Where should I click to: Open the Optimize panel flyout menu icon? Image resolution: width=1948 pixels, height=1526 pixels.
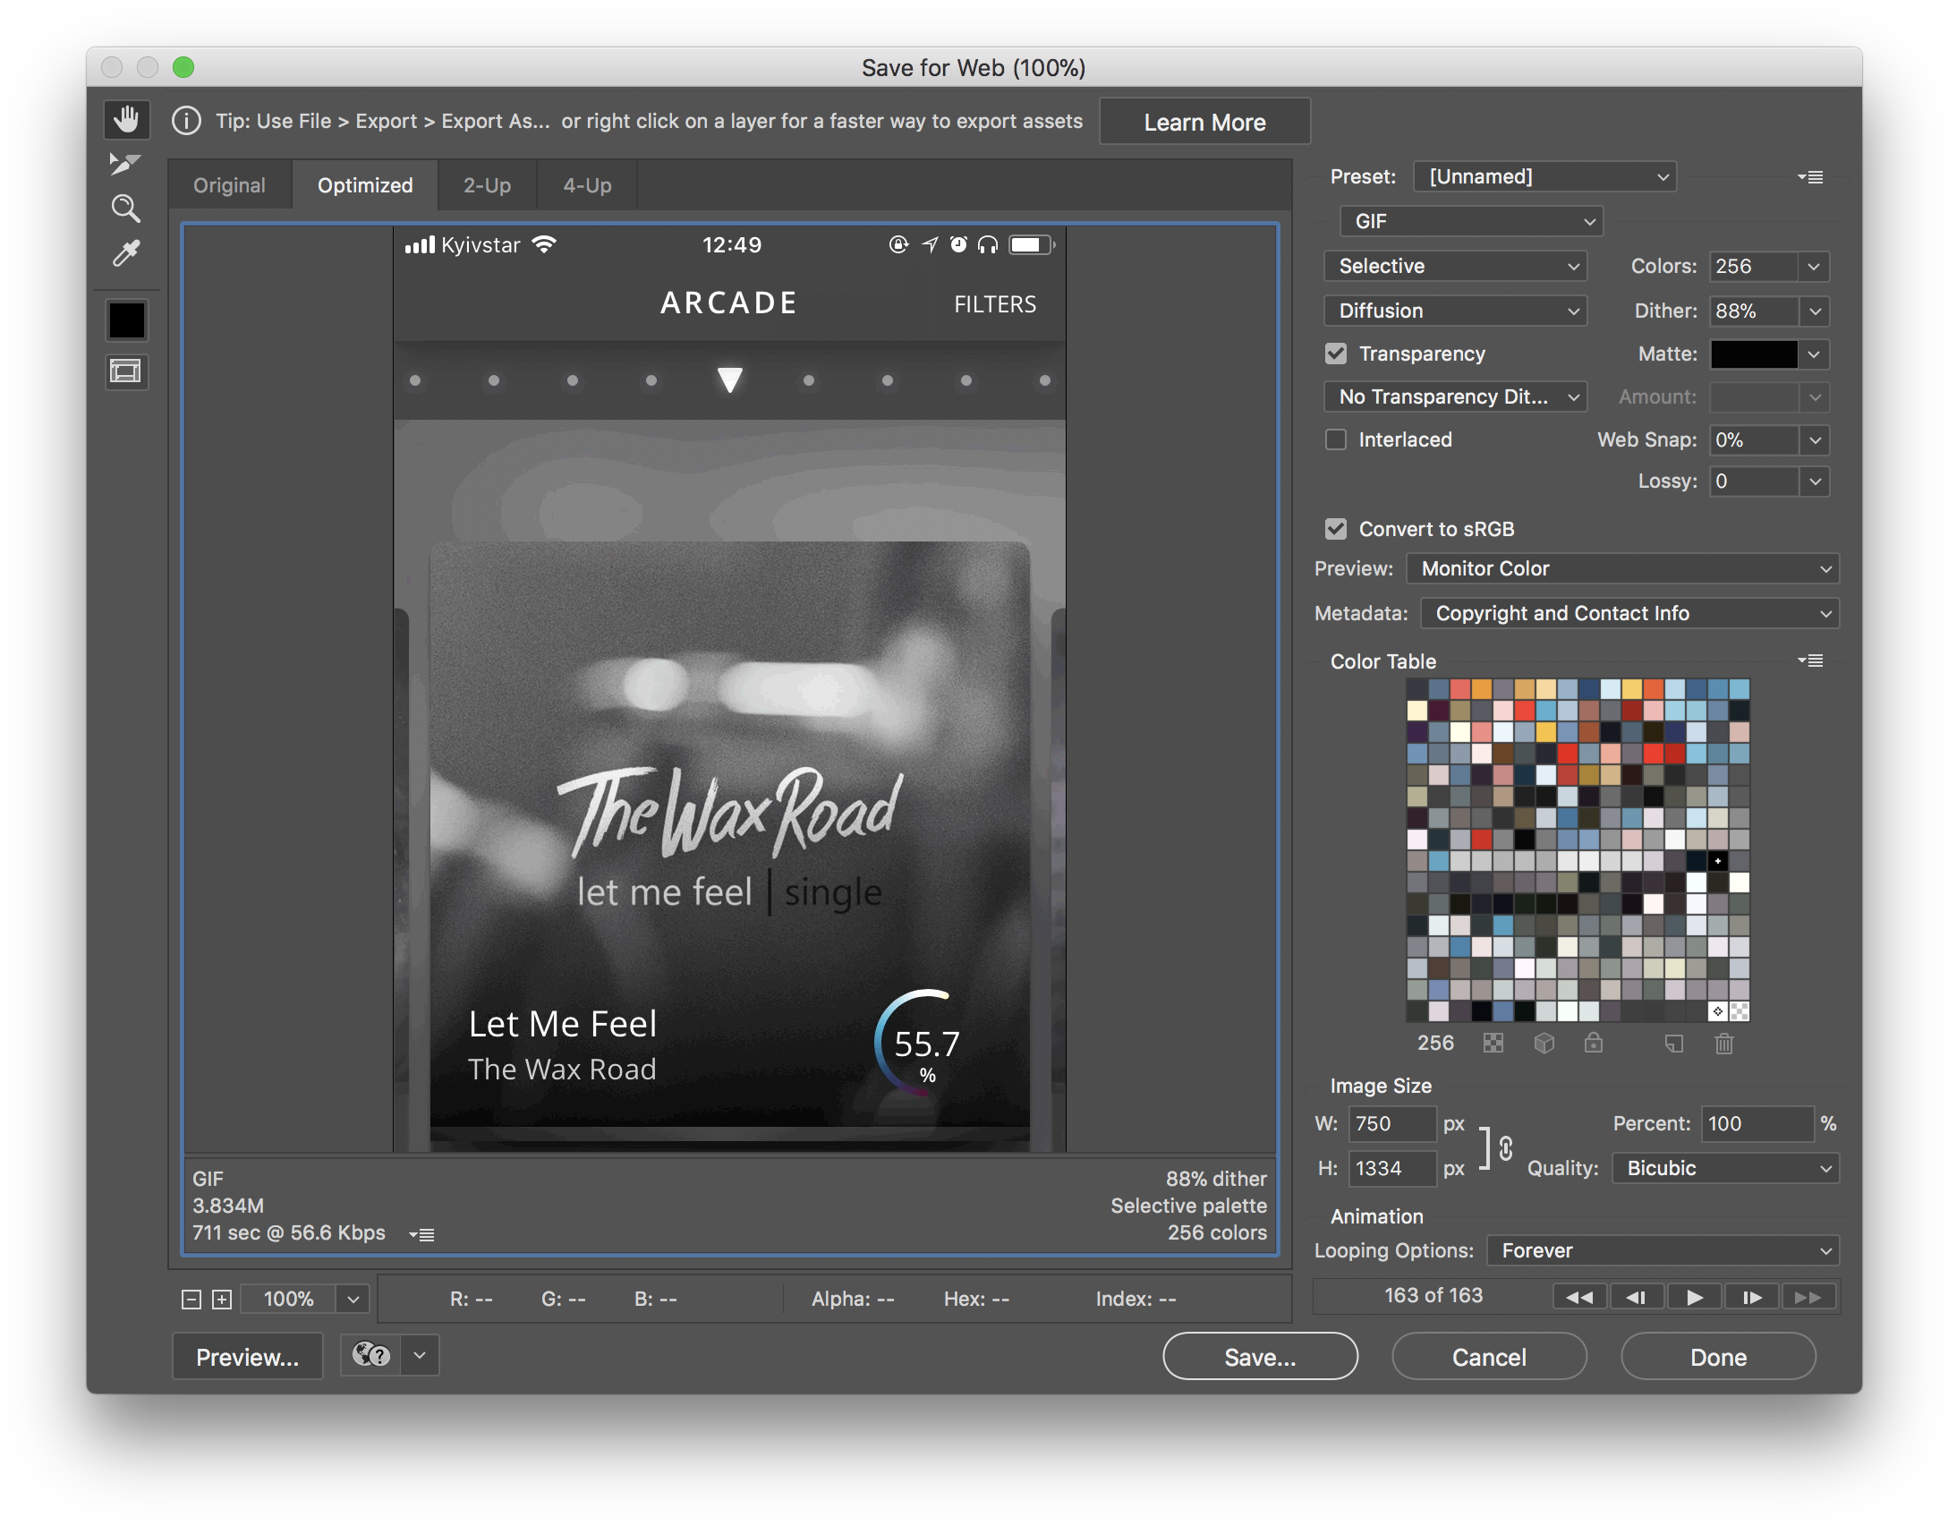point(1811,177)
